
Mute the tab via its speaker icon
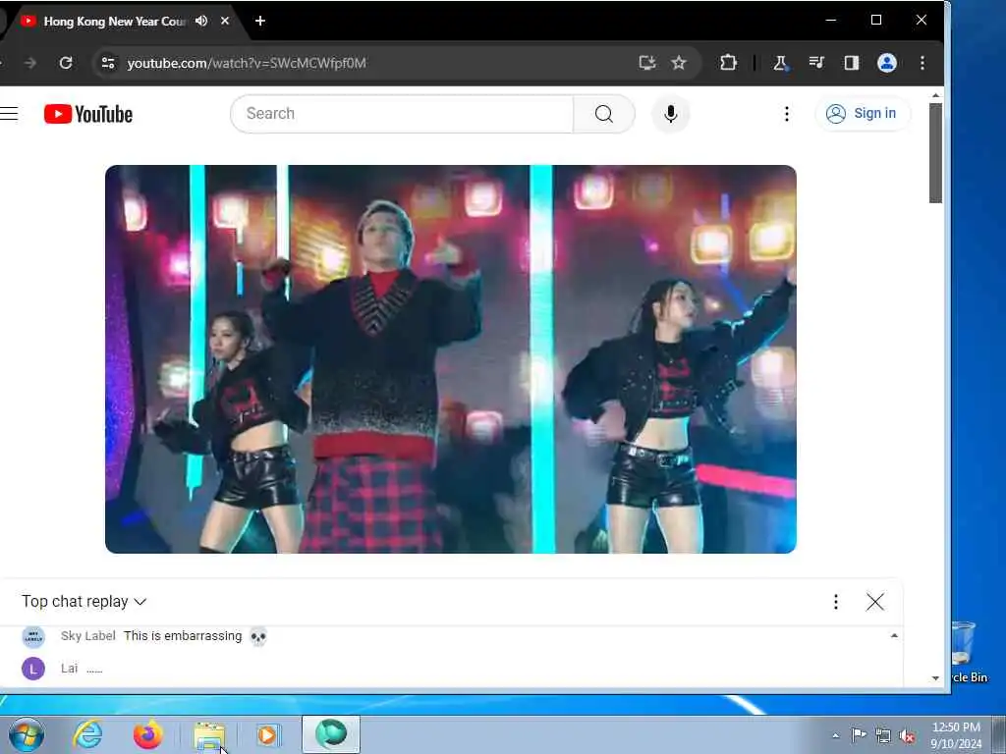pyautogui.click(x=201, y=21)
